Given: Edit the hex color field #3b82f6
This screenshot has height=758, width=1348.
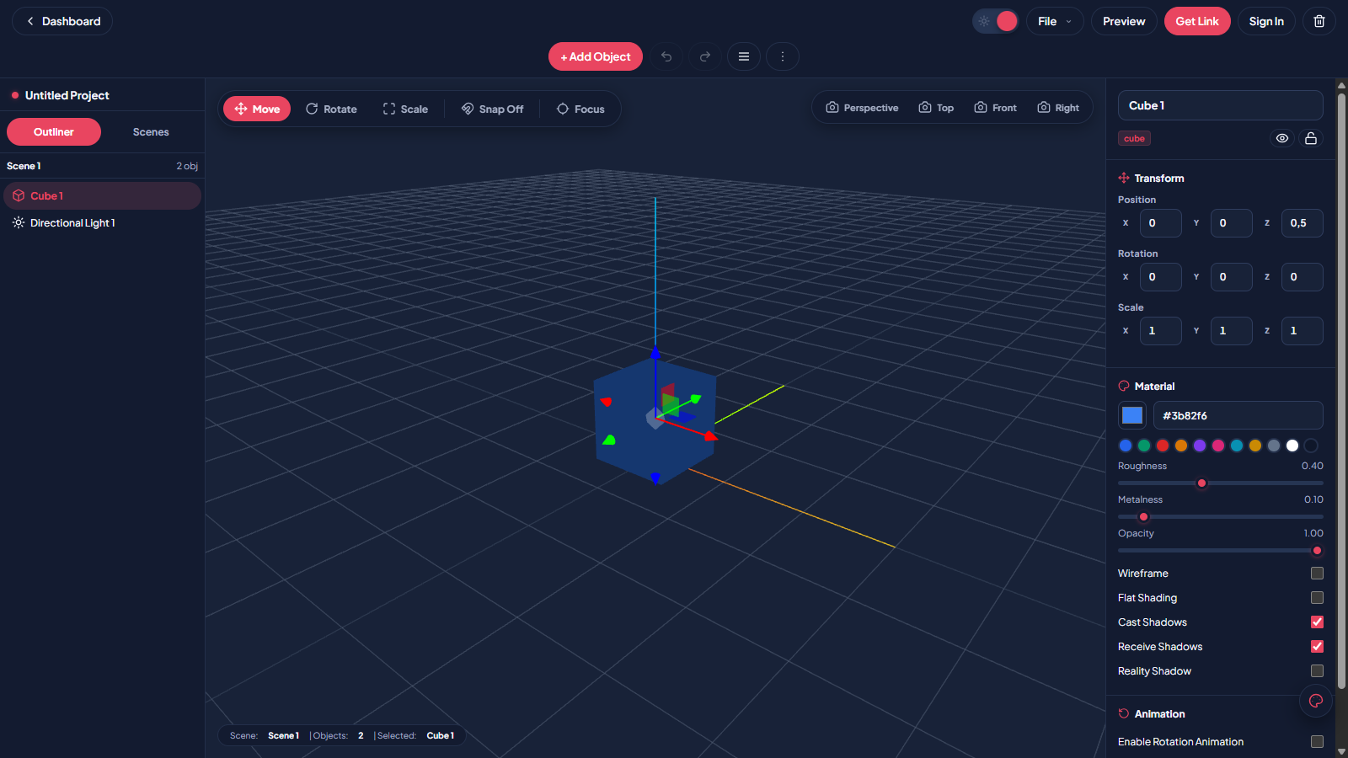Looking at the screenshot, I should [1238, 415].
